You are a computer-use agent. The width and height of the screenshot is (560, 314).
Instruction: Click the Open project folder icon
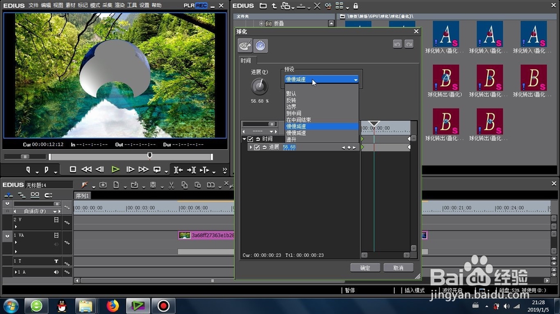click(x=134, y=185)
